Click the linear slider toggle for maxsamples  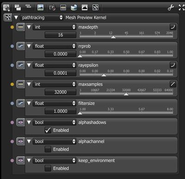(x=173, y=84)
